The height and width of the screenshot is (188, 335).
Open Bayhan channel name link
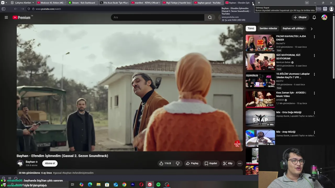(30, 162)
